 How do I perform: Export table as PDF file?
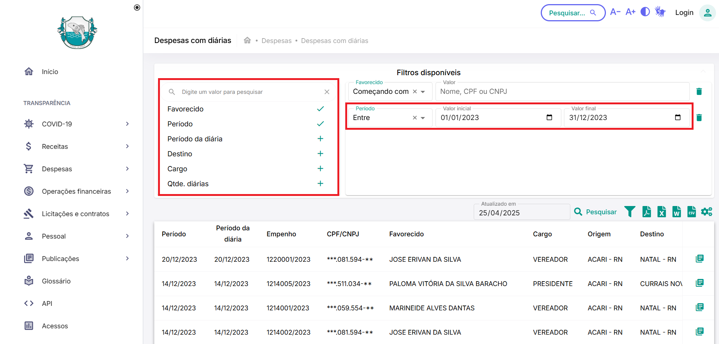click(646, 212)
